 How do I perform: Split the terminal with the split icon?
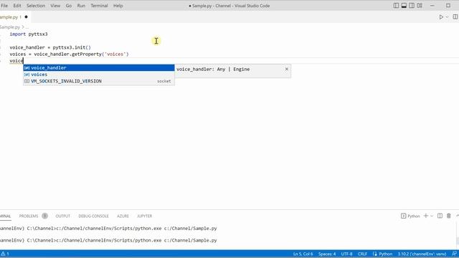pos(440,216)
